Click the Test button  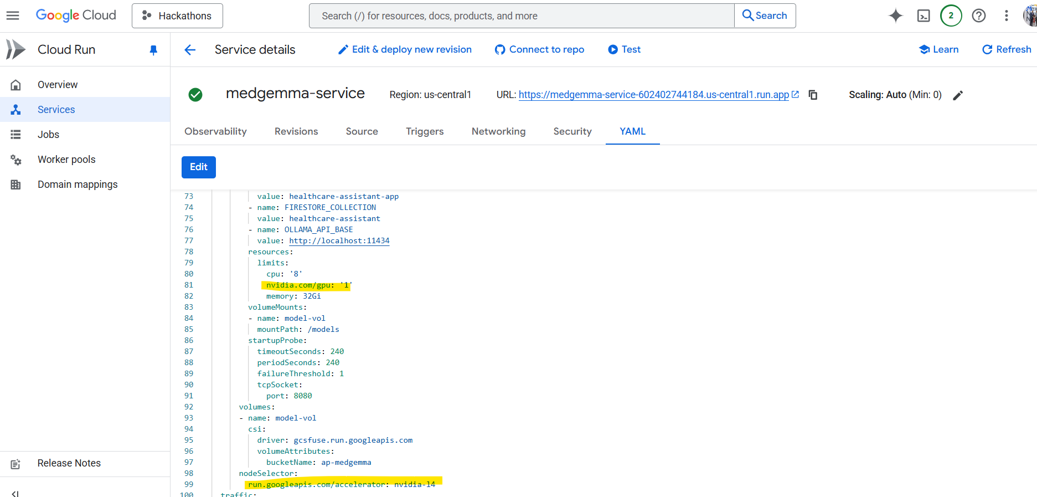click(624, 49)
